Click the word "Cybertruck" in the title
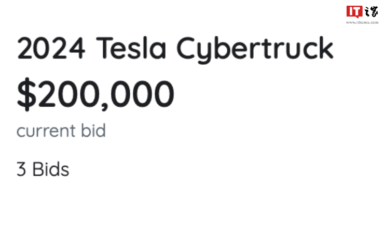The image size is (384, 228). [254, 49]
